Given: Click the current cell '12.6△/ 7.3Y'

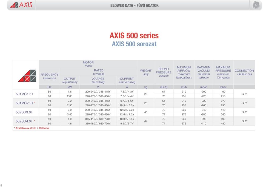Looking at the screenshot, I should tap(127, 115).
